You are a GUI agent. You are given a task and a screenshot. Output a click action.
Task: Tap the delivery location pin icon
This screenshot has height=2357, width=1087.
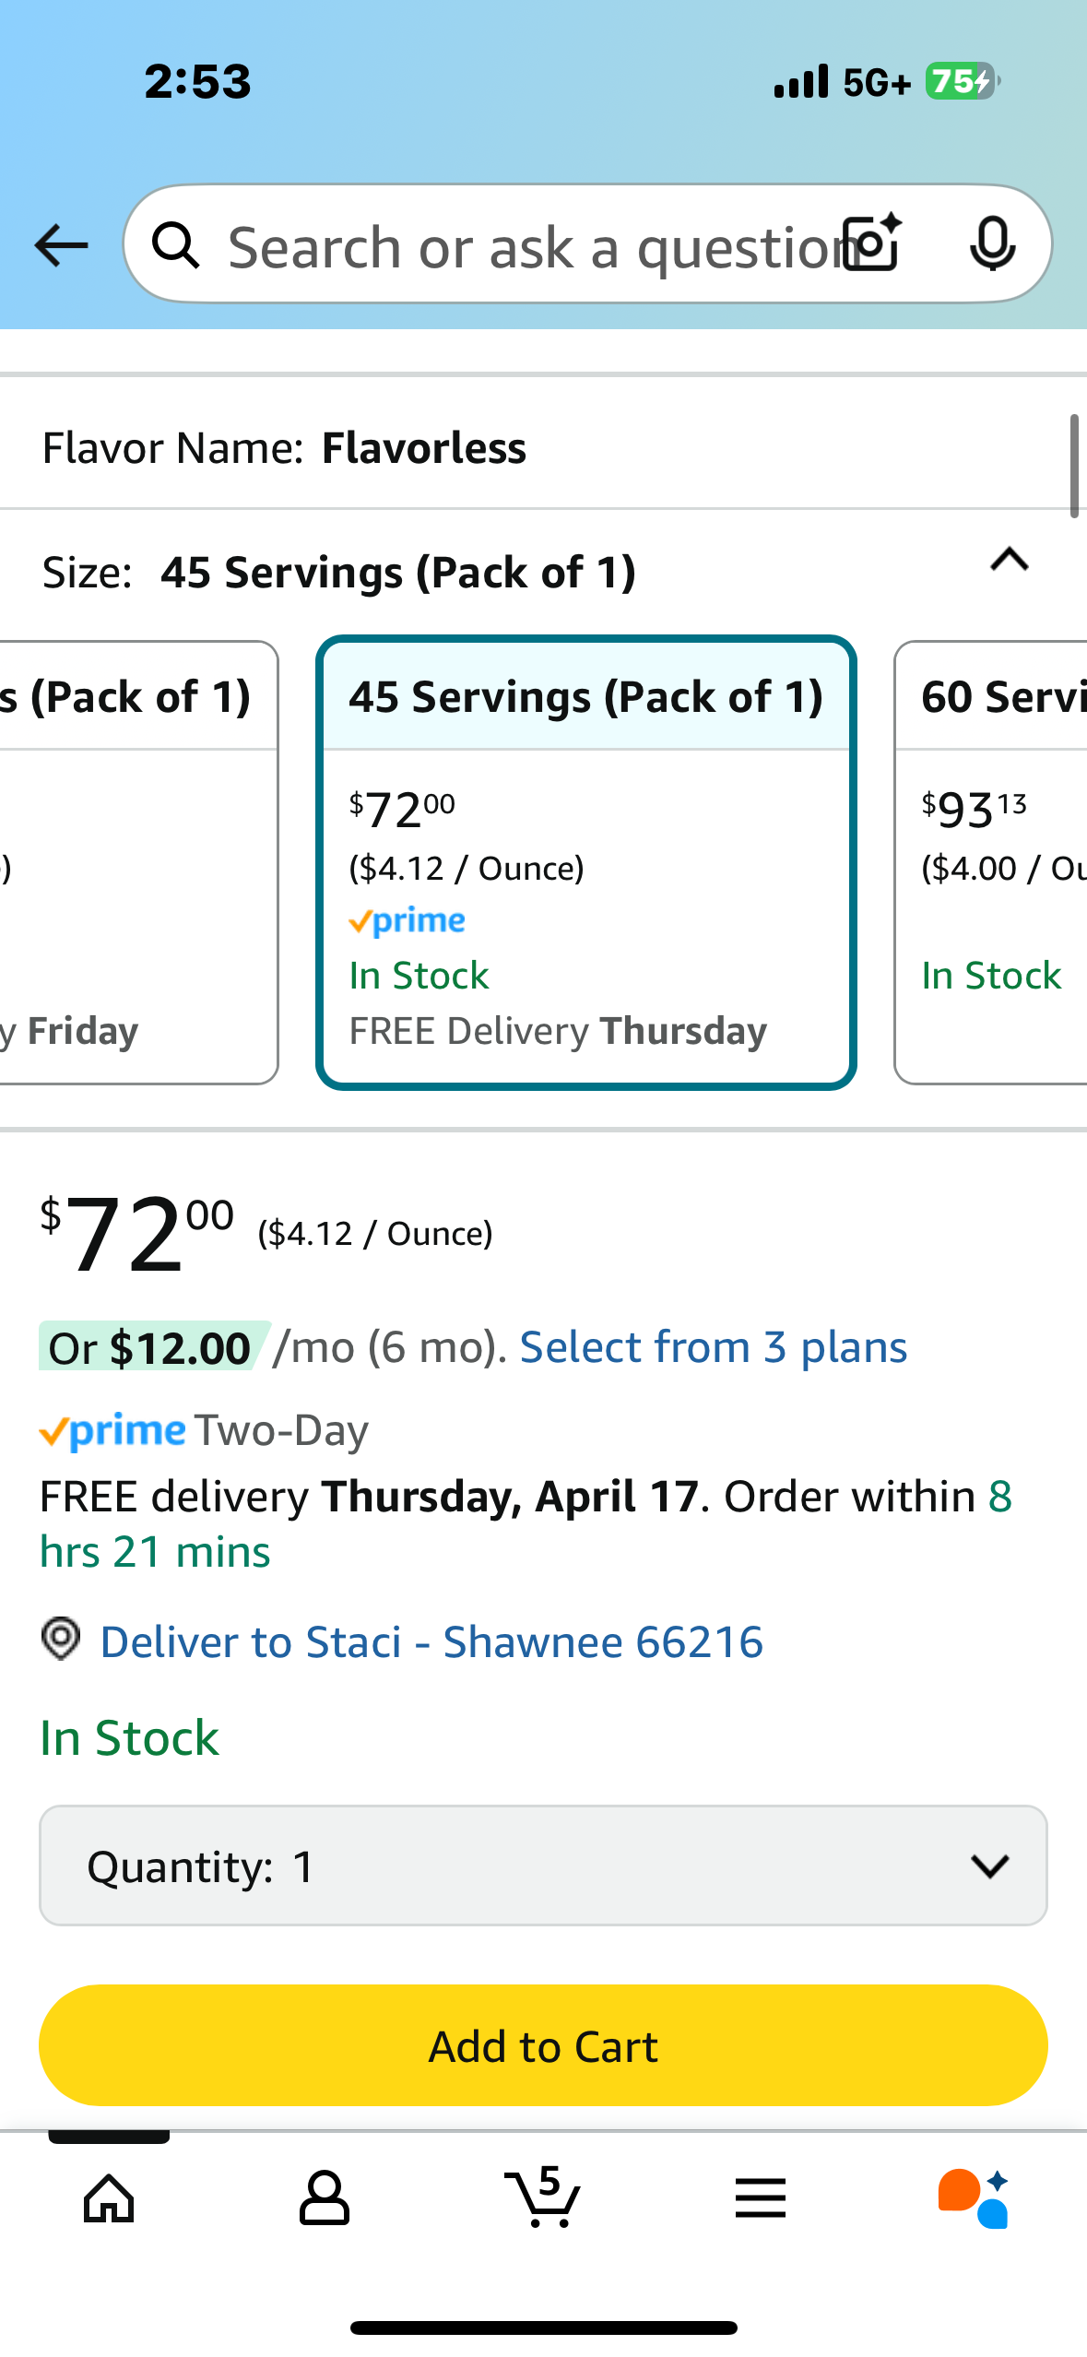point(61,1640)
